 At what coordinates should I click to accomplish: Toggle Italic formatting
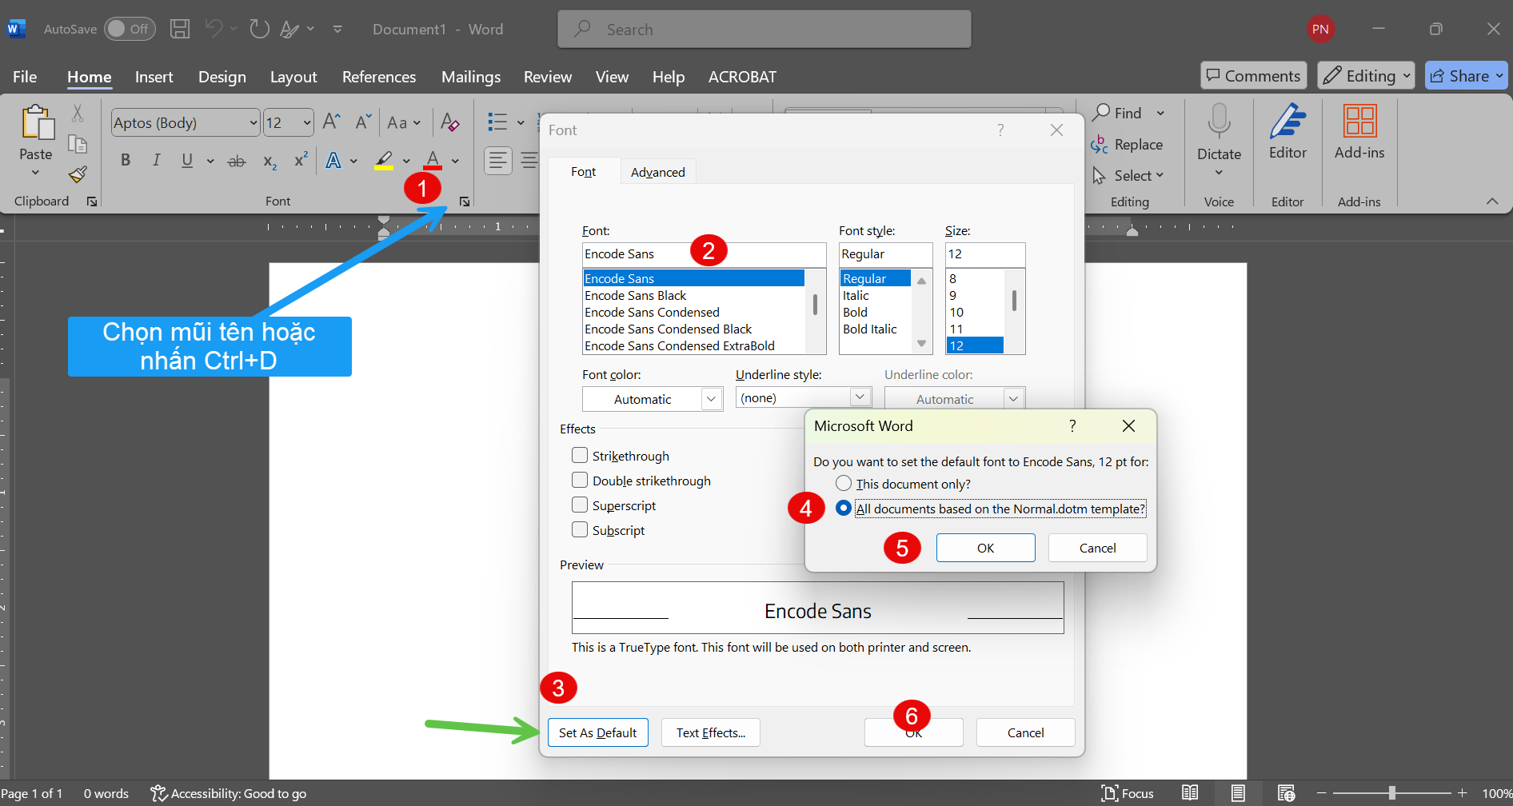pos(156,160)
